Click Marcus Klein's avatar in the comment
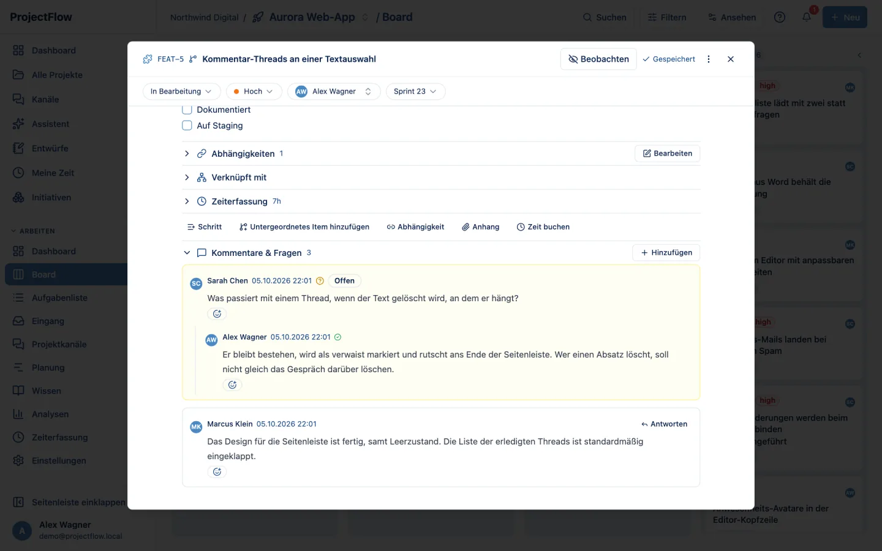This screenshot has width=882, height=551. pos(196,427)
